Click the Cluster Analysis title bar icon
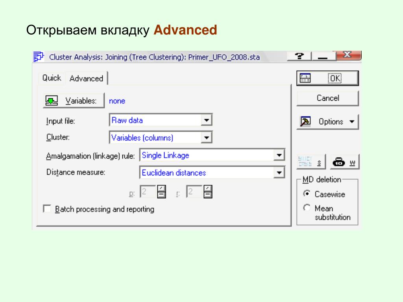 click(x=39, y=57)
